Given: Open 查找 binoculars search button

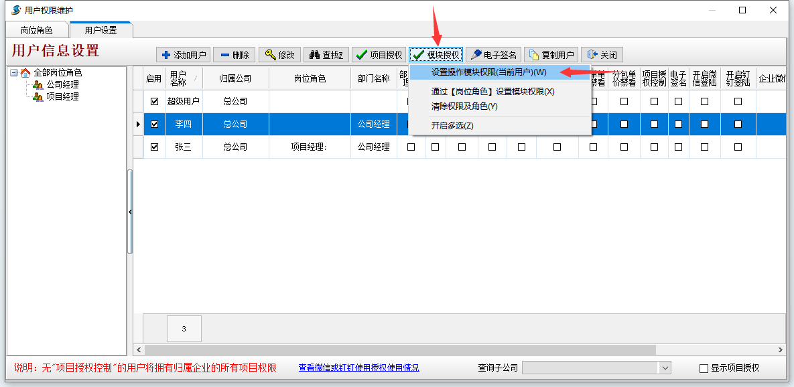Looking at the screenshot, I should point(326,55).
